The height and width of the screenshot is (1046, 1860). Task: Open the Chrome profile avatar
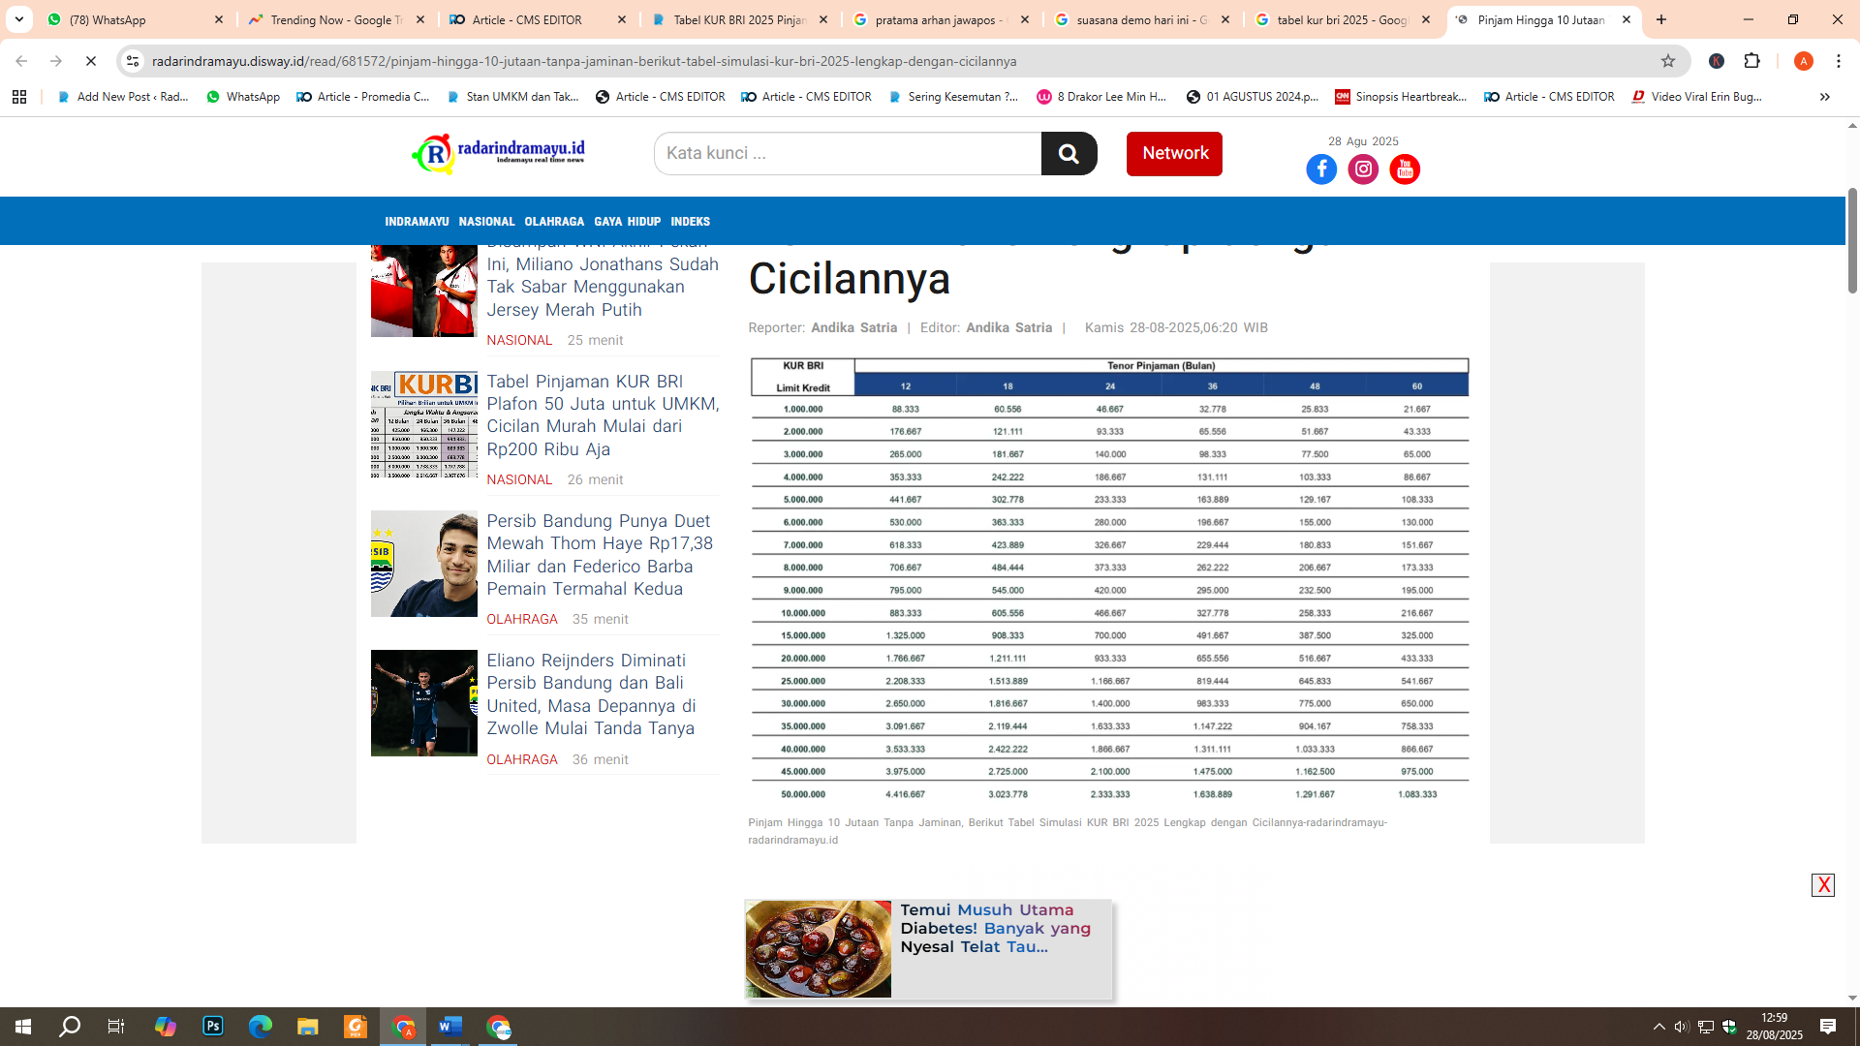1803,61
